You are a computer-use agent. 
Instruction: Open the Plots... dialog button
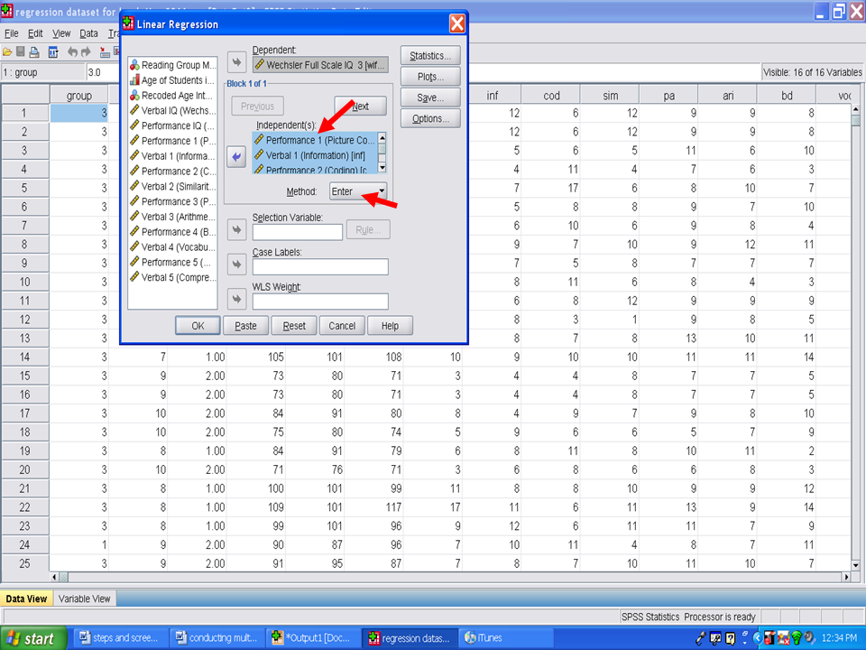[430, 77]
